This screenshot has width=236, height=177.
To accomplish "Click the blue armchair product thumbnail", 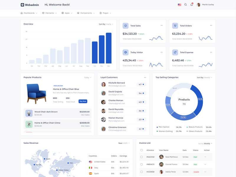I will 36,93.
